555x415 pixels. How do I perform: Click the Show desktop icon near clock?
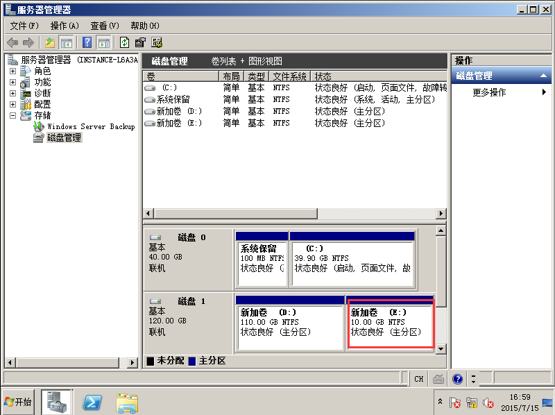547,403
